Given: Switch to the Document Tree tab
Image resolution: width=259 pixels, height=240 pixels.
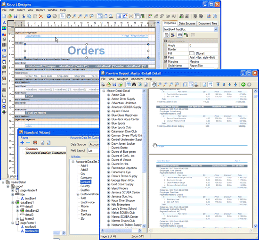Looking at the screenshot, I should (x=208, y=24).
